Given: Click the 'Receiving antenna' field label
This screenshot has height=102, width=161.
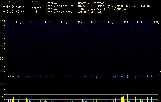Looking at the screenshot, I should (x=59, y=12).
